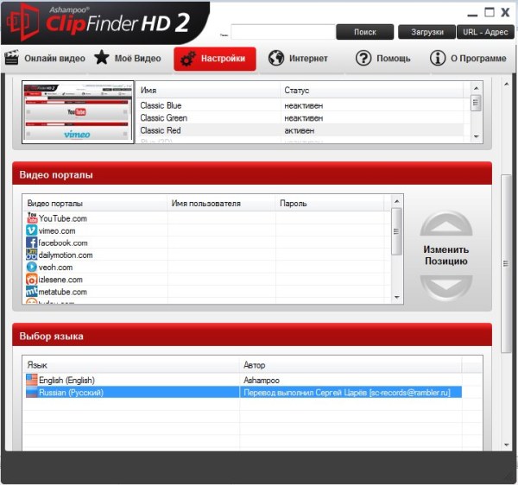Screen dimensions: 518x485
Task: Click the URL - Адрес button
Action: [485, 32]
